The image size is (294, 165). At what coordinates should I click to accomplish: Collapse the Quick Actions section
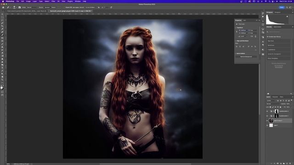(x=236, y=54)
